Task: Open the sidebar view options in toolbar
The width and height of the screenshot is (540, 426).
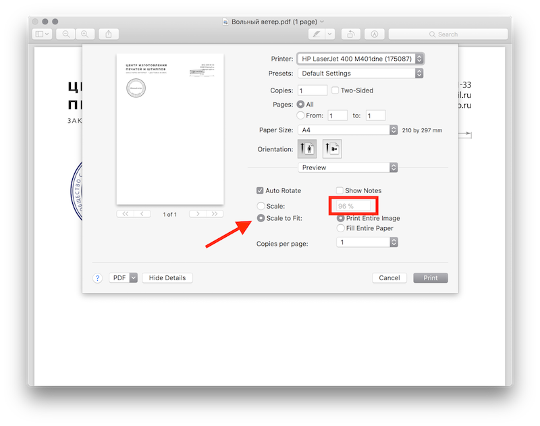Action: click(x=42, y=34)
